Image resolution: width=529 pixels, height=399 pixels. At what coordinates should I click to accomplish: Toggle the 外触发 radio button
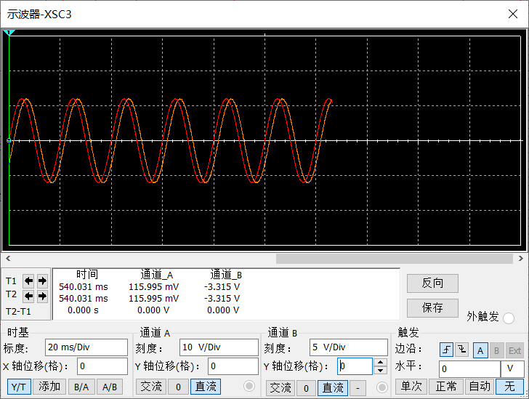(509, 318)
